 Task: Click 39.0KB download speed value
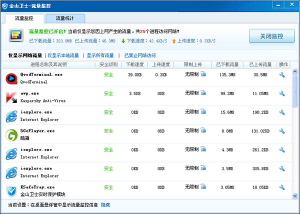[x=134, y=75]
